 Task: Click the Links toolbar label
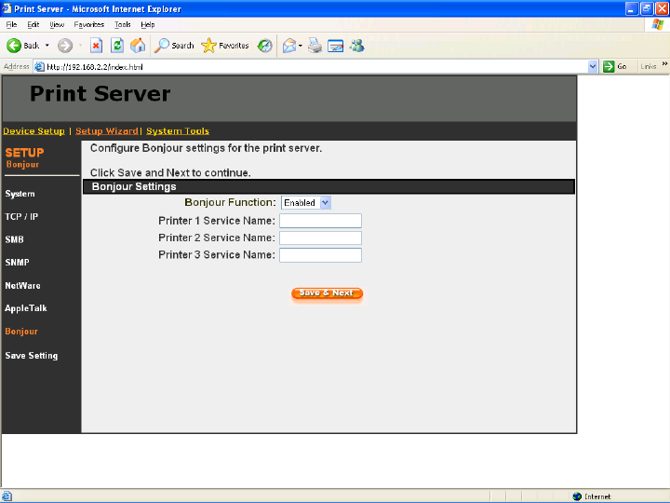pyautogui.click(x=649, y=66)
